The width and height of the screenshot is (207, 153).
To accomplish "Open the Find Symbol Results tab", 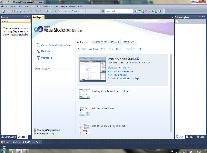I will tap(32, 142).
